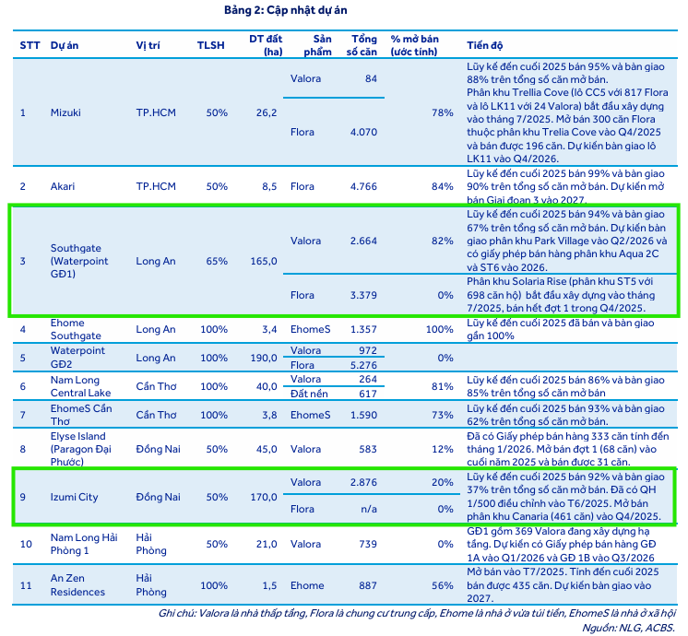The height and width of the screenshot is (636, 688).
Task: Select the "Tiến độ" column header
Action: pyautogui.click(x=484, y=45)
